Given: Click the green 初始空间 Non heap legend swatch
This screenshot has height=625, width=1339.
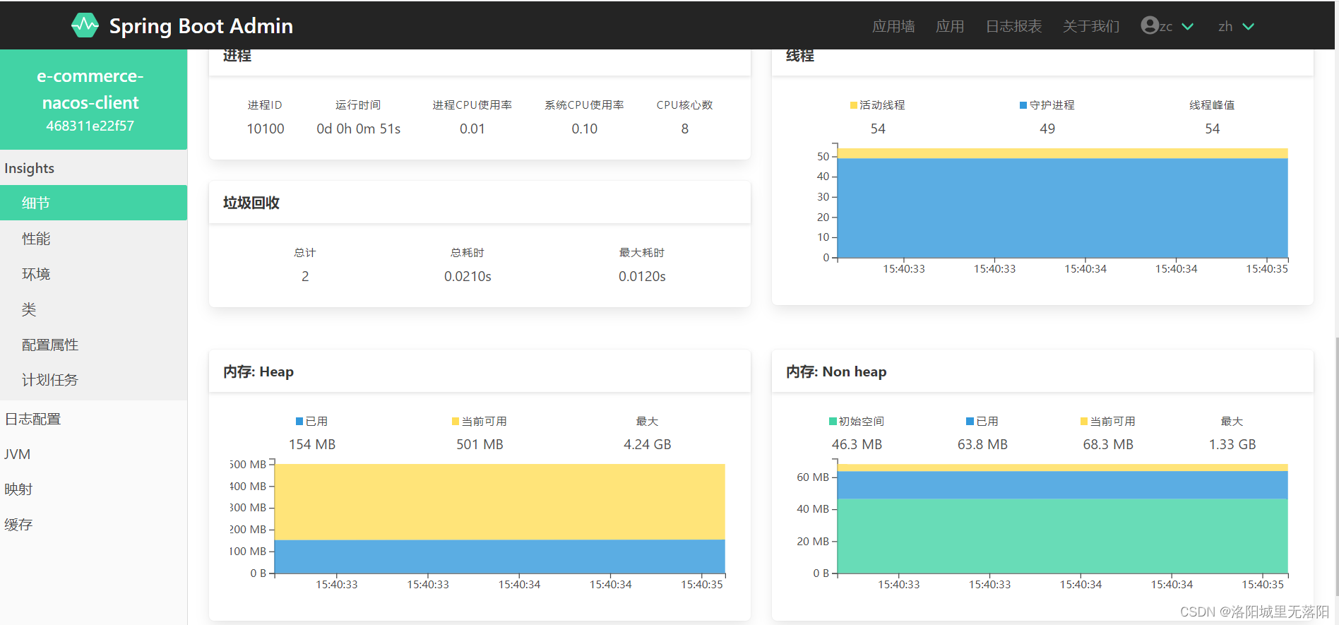Looking at the screenshot, I should coord(833,422).
